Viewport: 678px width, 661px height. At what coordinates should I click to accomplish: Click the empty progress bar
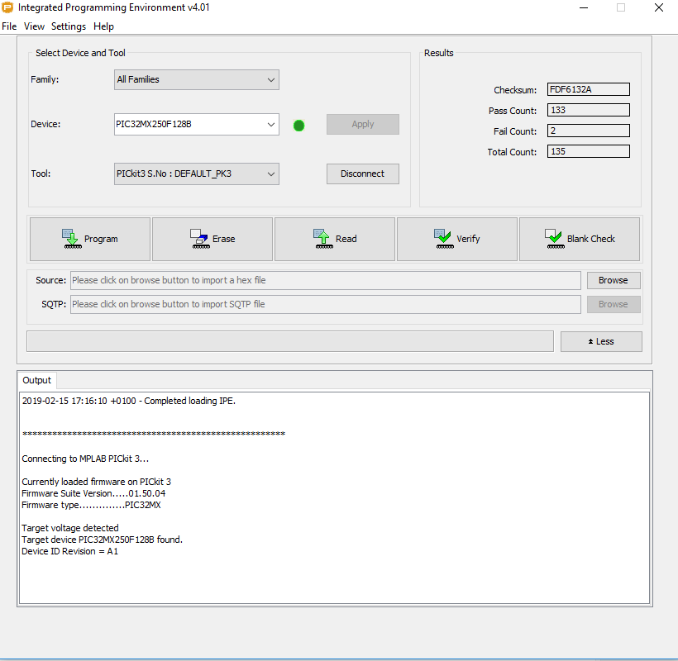pos(290,342)
